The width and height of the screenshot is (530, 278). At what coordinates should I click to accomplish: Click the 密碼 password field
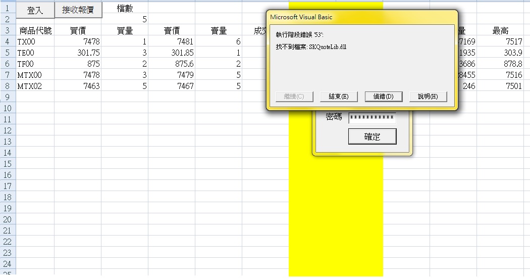pos(372,117)
